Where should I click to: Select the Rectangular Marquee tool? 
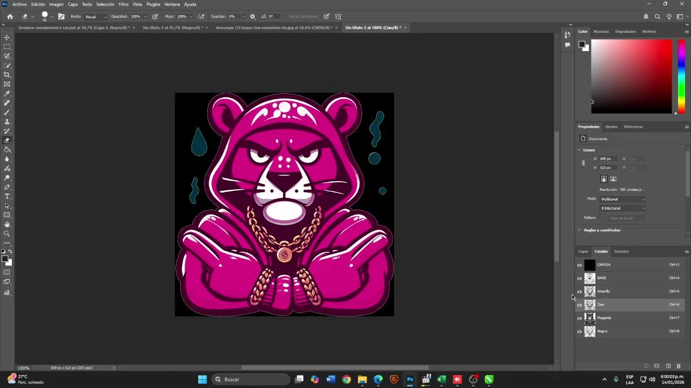(7, 47)
